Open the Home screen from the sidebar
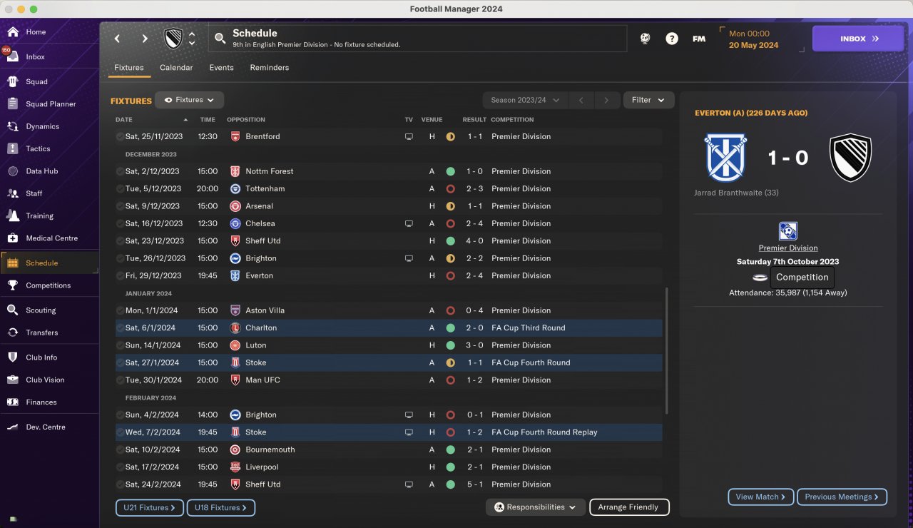This screenshot has height=528, width=913. [x=49, y=32]
